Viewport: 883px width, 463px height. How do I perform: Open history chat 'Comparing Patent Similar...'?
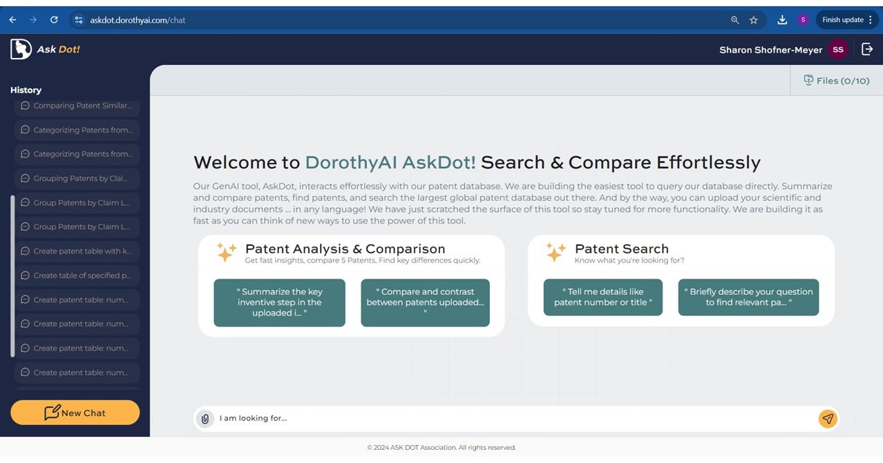click(x=77, y=106)
